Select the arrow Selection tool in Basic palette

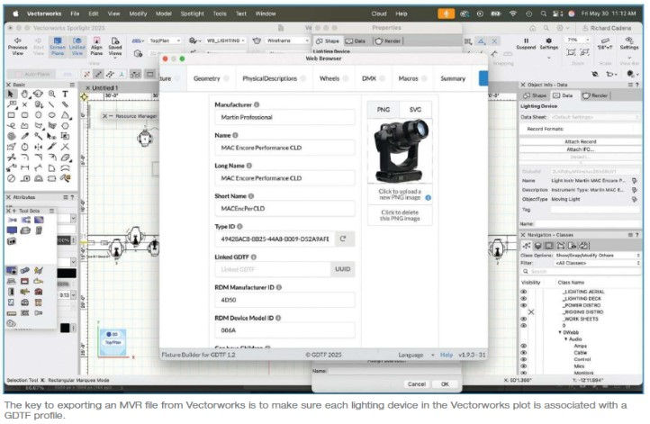pos(11,95)
